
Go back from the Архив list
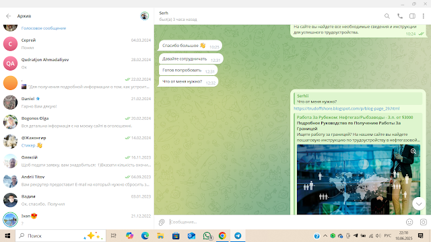pos(9,16)
